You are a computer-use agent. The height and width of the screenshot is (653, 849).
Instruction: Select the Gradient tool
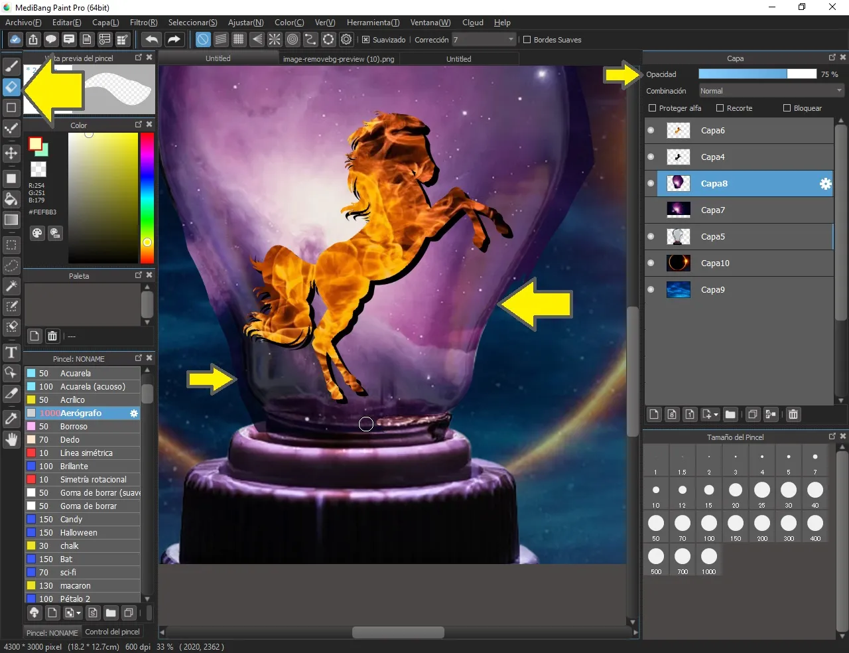click(11, 220)
